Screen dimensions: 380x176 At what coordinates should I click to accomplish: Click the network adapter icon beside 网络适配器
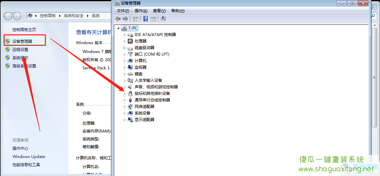(x=130, y=107)
